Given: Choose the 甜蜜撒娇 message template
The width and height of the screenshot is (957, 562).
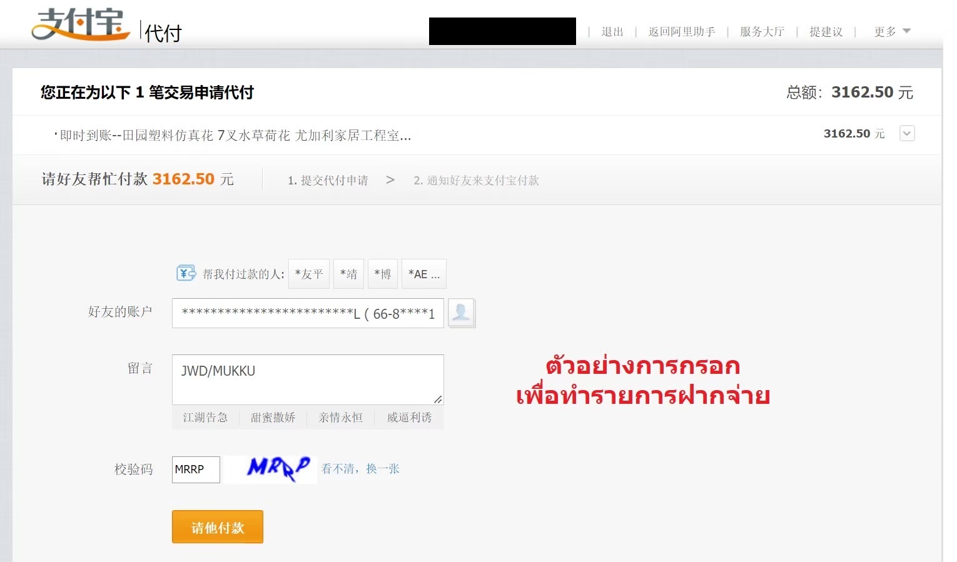Looking at the screenshot, I should click(x=273, y=418).
